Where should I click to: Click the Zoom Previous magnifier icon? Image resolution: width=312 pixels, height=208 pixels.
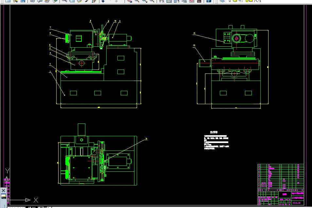152,1
